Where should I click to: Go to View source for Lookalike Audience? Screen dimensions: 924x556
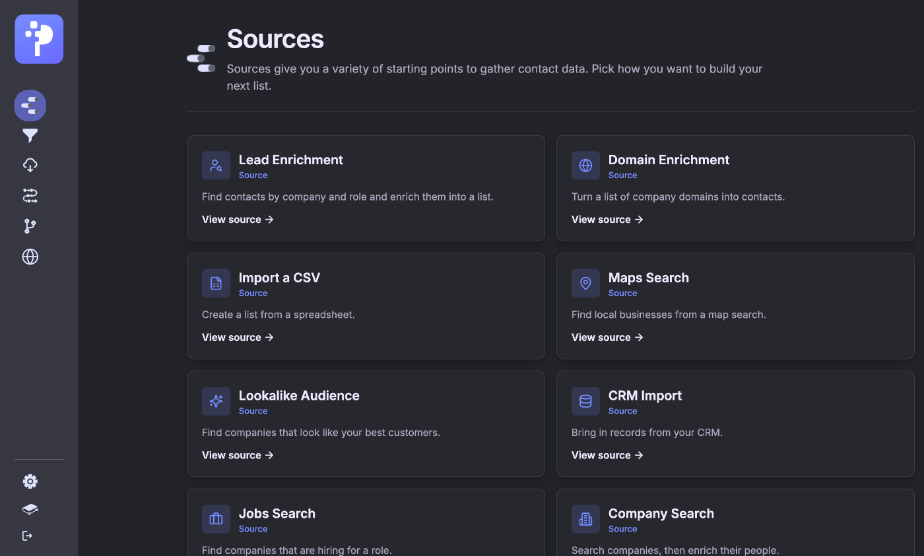pyautogui.click(x=238, y=455)
